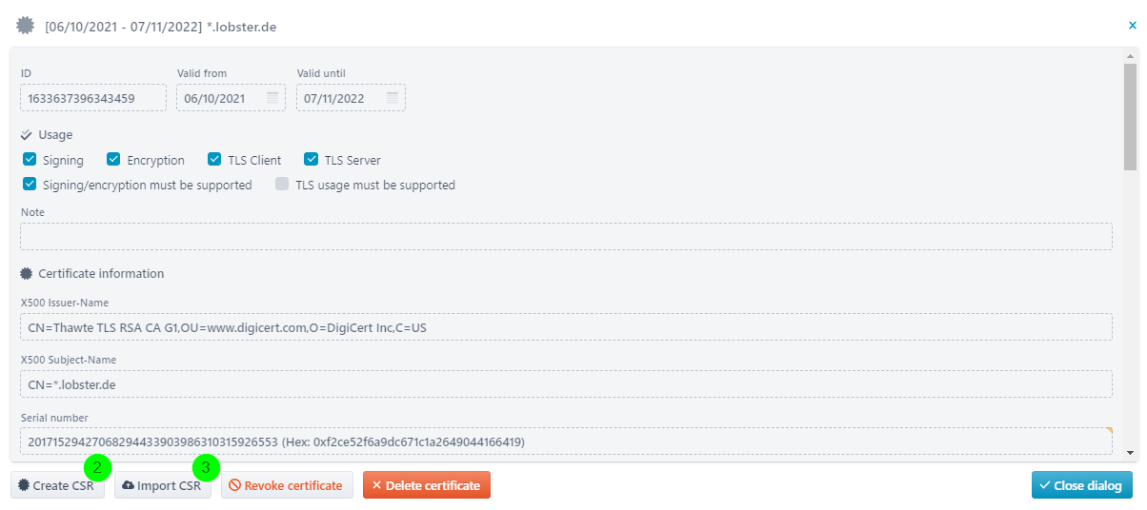This screenshot has height=510, width=1147.
Task: Toggle the Encryption checkbox
Action: 113,160
